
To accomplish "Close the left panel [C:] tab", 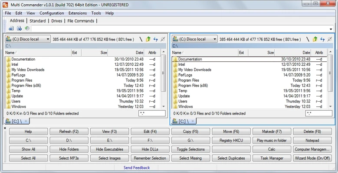I will (x=26, y=121).
